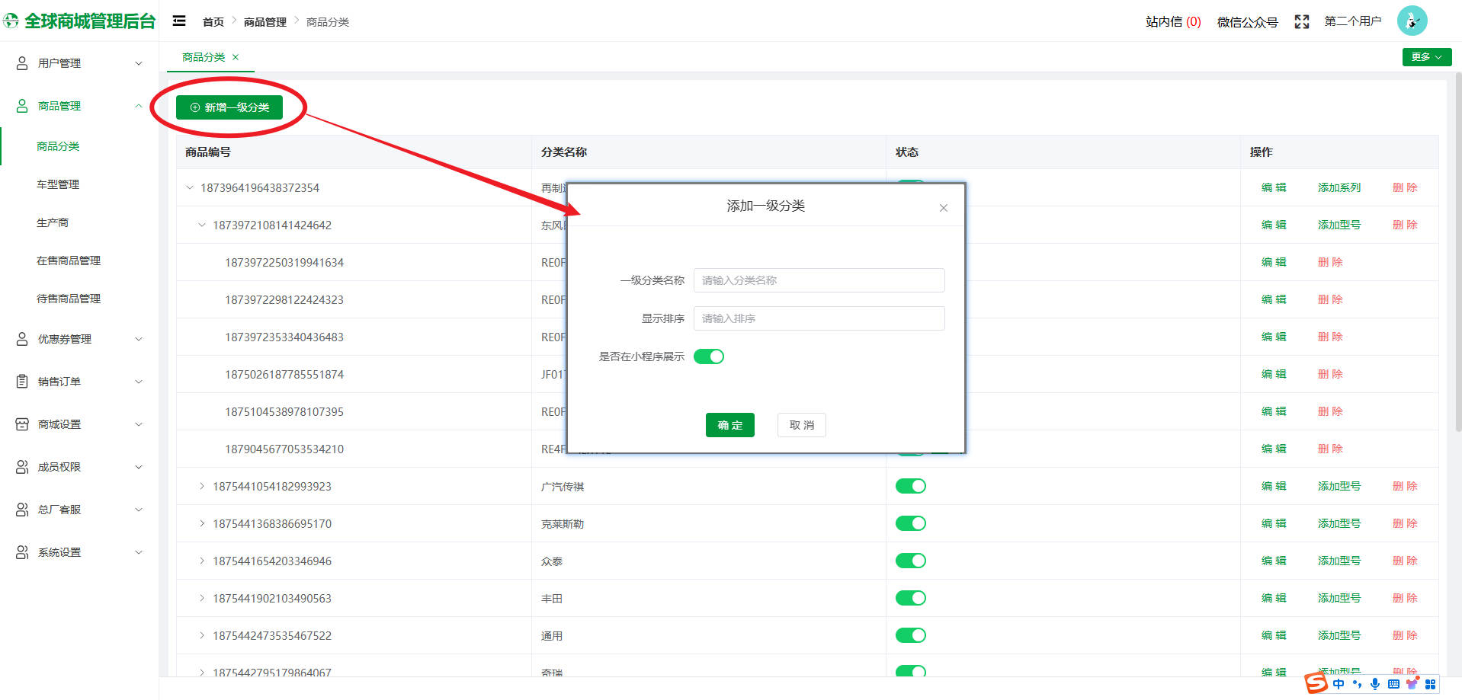
Task: Select 车型管理 in sidebar
Action: (x=58, y=184)
